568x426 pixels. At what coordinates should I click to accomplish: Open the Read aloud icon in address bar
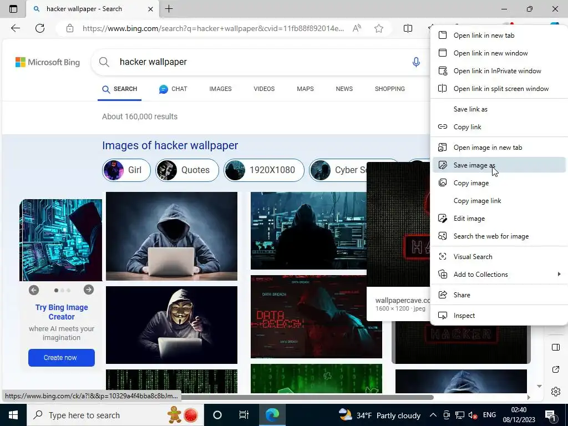coord(357,28)
